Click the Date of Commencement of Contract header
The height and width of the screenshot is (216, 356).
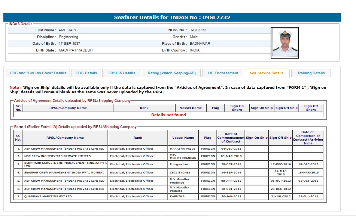click(x=231, y=138)
